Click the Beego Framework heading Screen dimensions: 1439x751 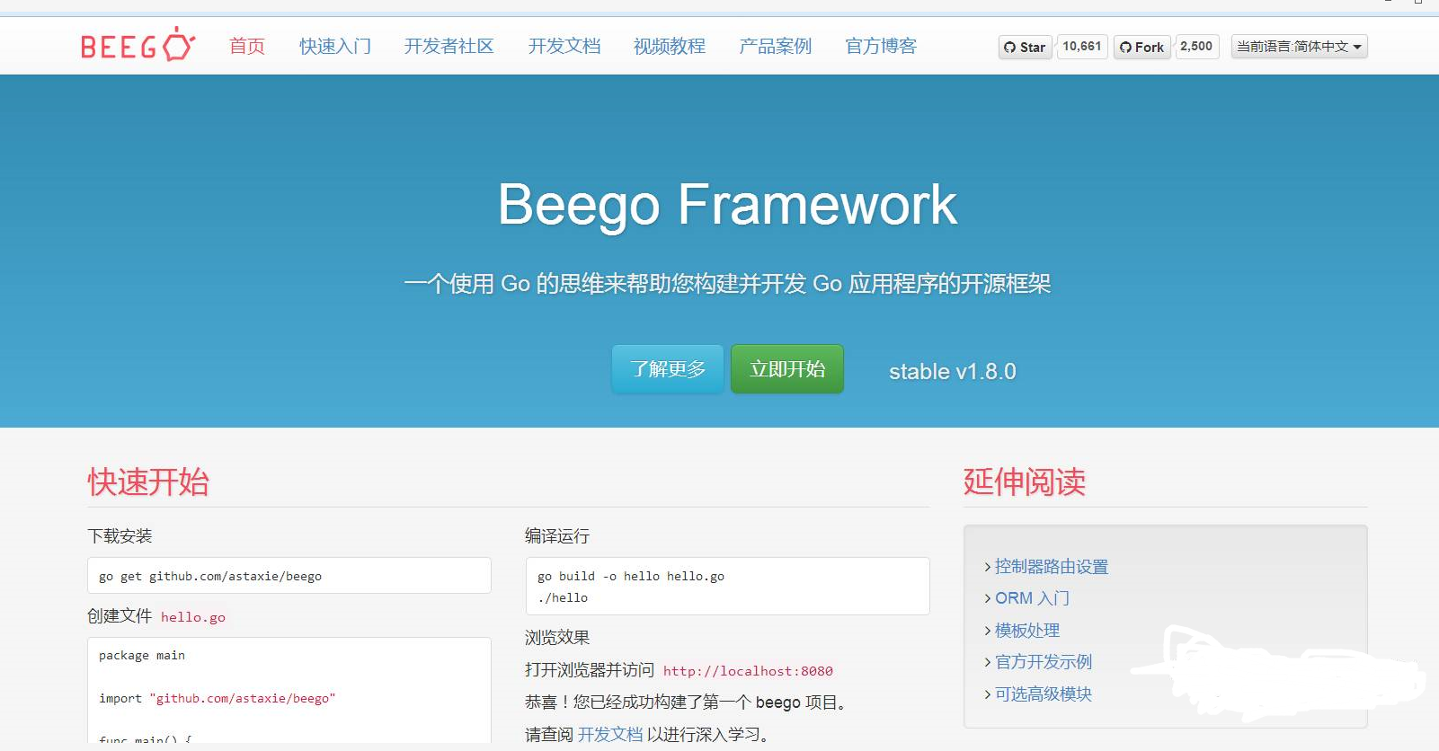(x=727, y=205)
